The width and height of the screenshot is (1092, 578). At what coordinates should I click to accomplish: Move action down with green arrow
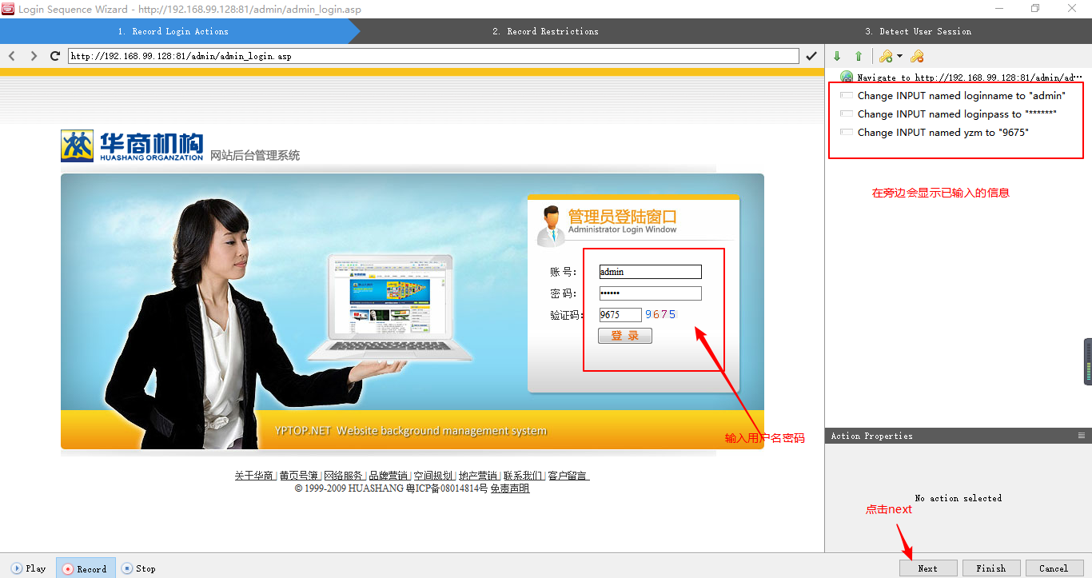[837, 56]
